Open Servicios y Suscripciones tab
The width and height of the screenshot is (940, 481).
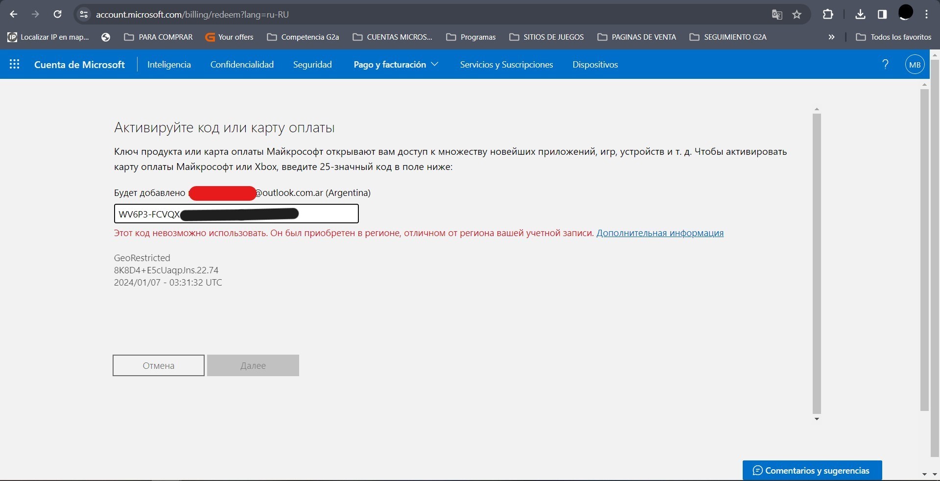506,65
